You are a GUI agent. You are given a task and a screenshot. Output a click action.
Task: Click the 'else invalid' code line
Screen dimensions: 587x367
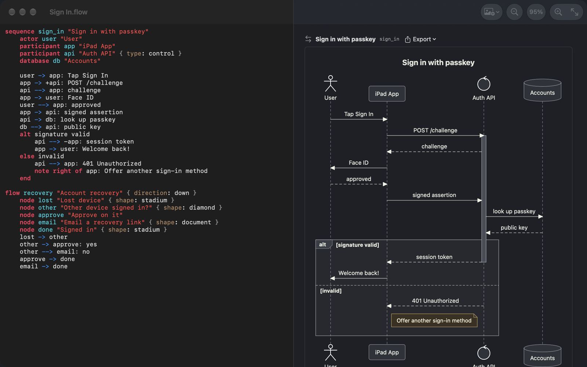pos(42,156)
